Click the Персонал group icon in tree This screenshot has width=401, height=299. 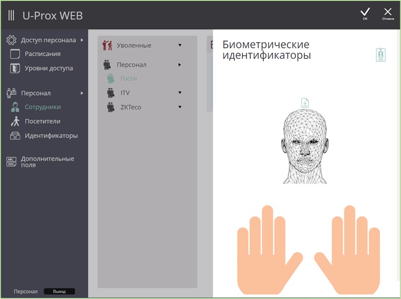click(x=107, y=65)
